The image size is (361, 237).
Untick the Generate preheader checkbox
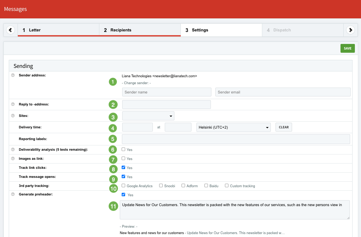(x=123, y=195)
